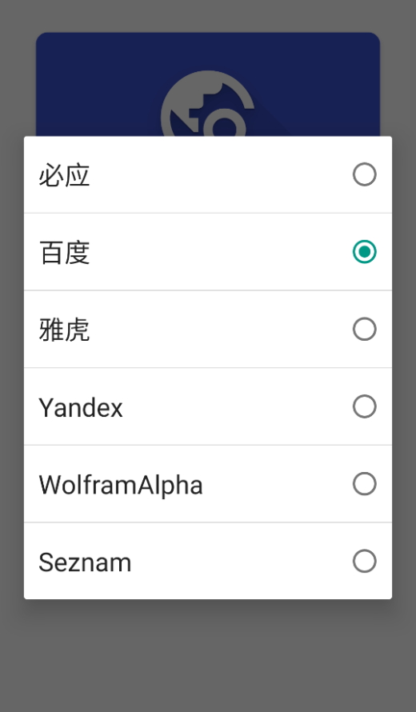Choose the Seznam label text

[x=85, y=562]
